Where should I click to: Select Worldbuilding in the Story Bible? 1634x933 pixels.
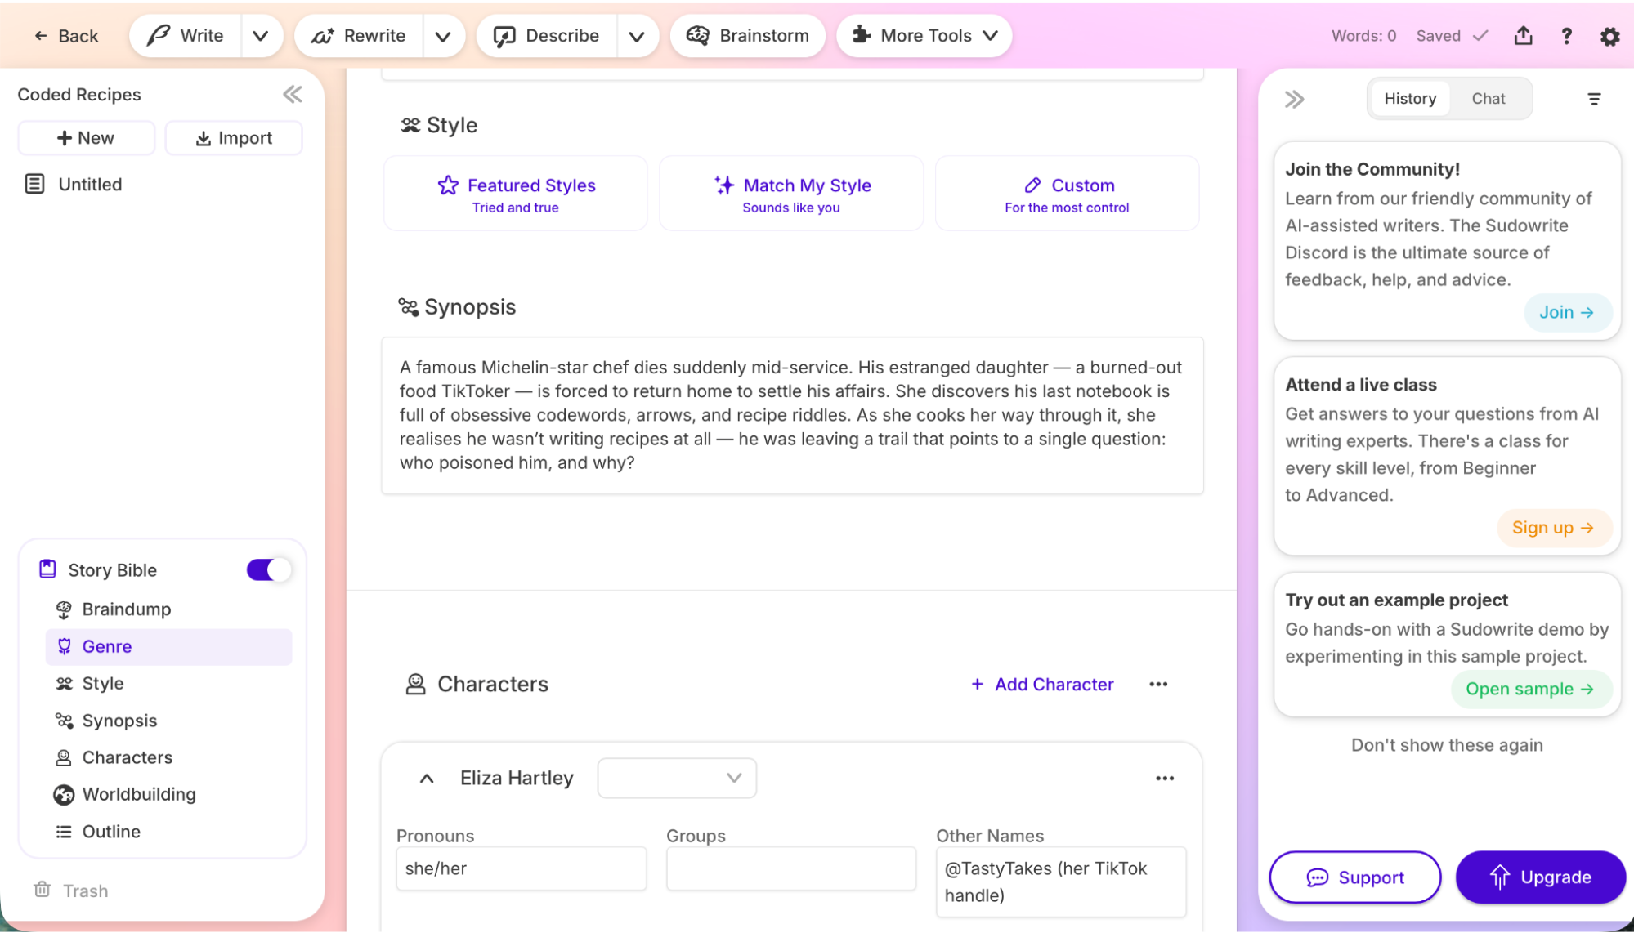(x=138, y=794)
